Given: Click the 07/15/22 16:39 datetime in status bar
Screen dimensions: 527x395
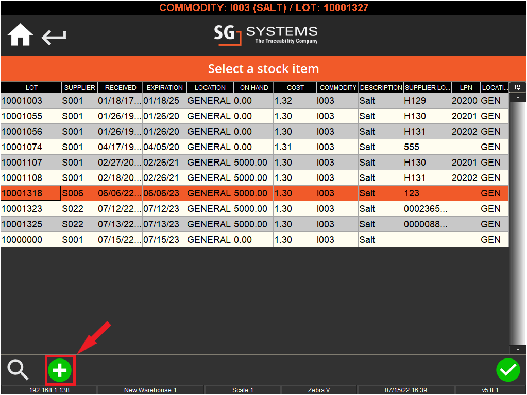Looking at the screenshot, I should click(x=405, y=390).
